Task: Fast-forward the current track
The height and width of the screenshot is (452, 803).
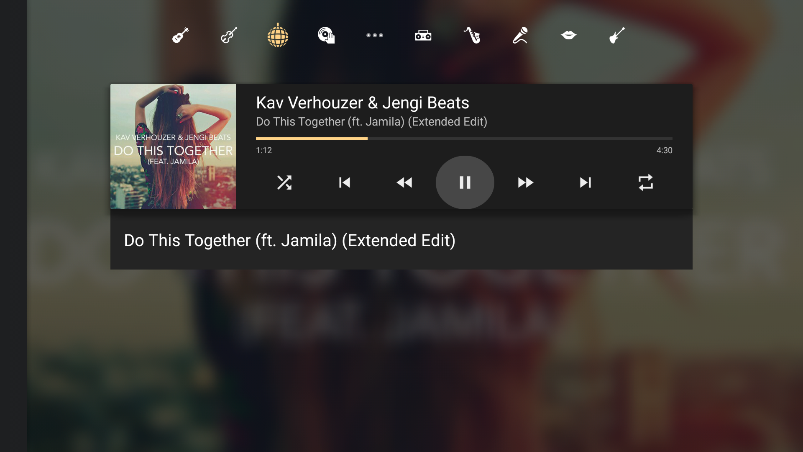Action: point(525,182)
